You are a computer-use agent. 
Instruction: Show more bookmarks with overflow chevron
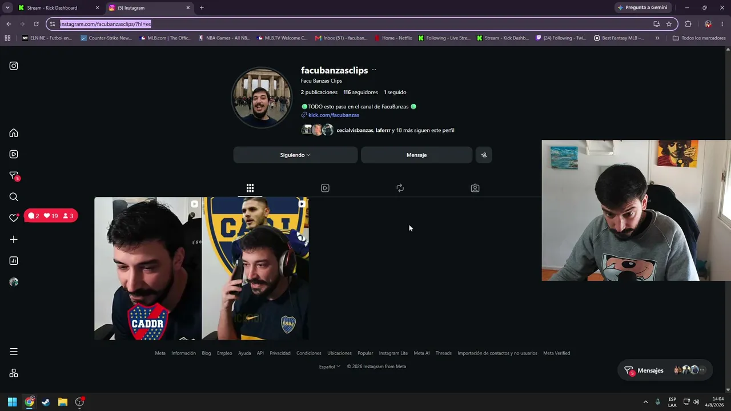(x=657, y=38)
